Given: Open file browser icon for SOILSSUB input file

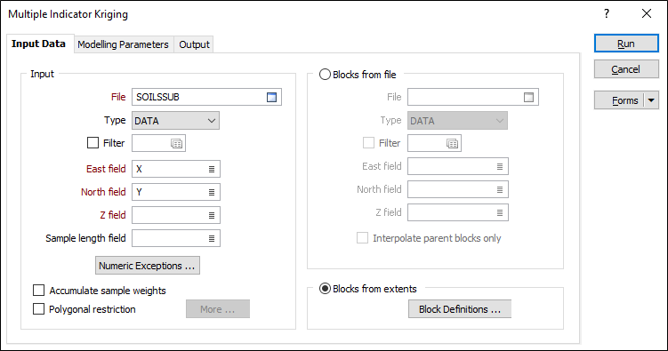Looking at the screenshot, I should [x=271, y=97].
